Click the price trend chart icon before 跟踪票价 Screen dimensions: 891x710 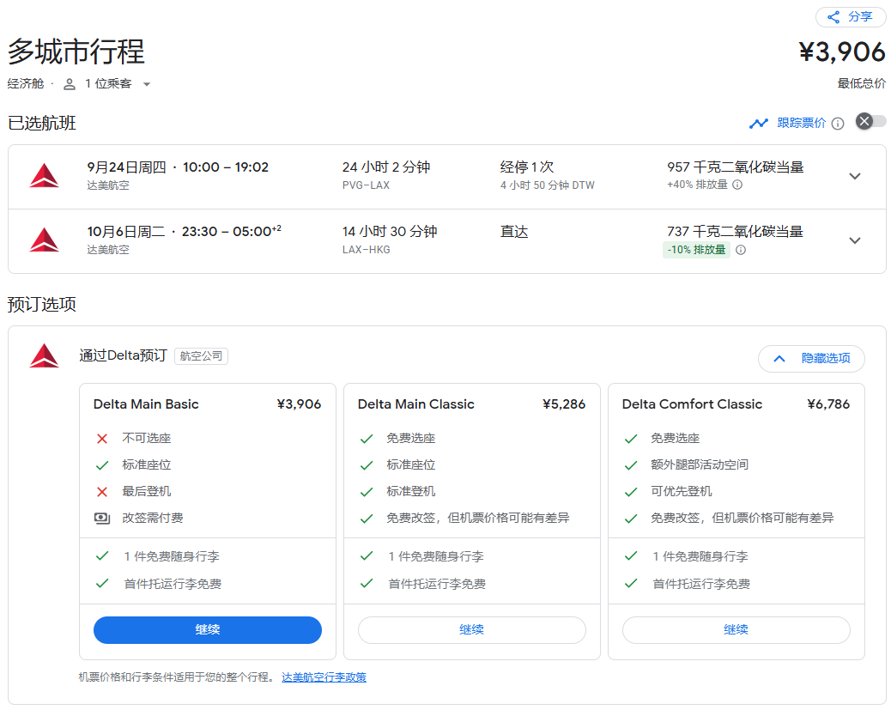pos(759,123)
